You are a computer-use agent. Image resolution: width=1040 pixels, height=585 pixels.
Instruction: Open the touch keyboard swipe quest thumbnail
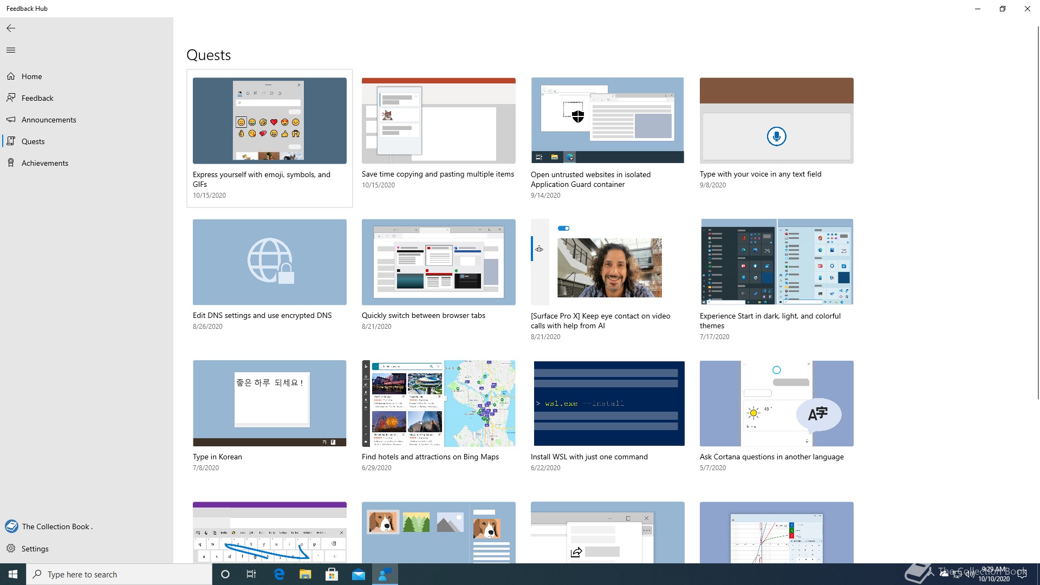tap(270, 532)
